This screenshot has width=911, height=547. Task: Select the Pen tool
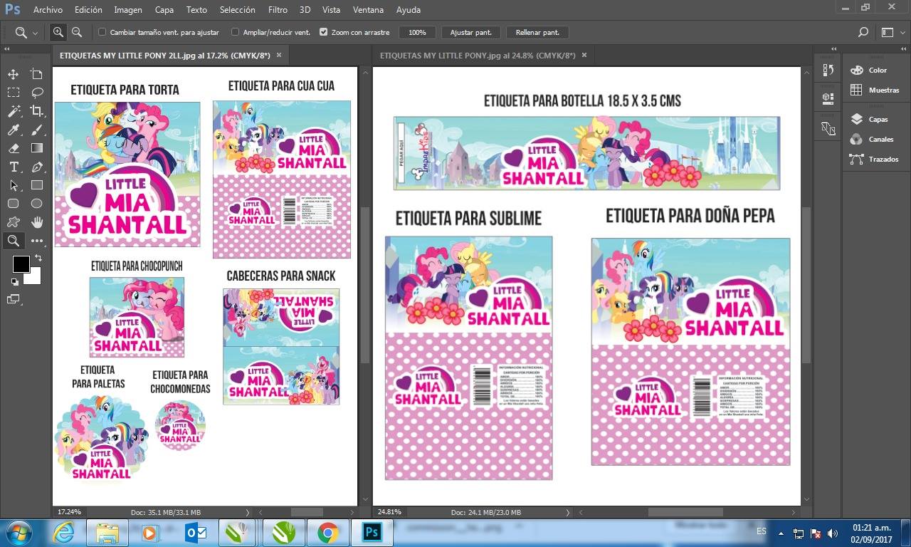tap(36, 167)
